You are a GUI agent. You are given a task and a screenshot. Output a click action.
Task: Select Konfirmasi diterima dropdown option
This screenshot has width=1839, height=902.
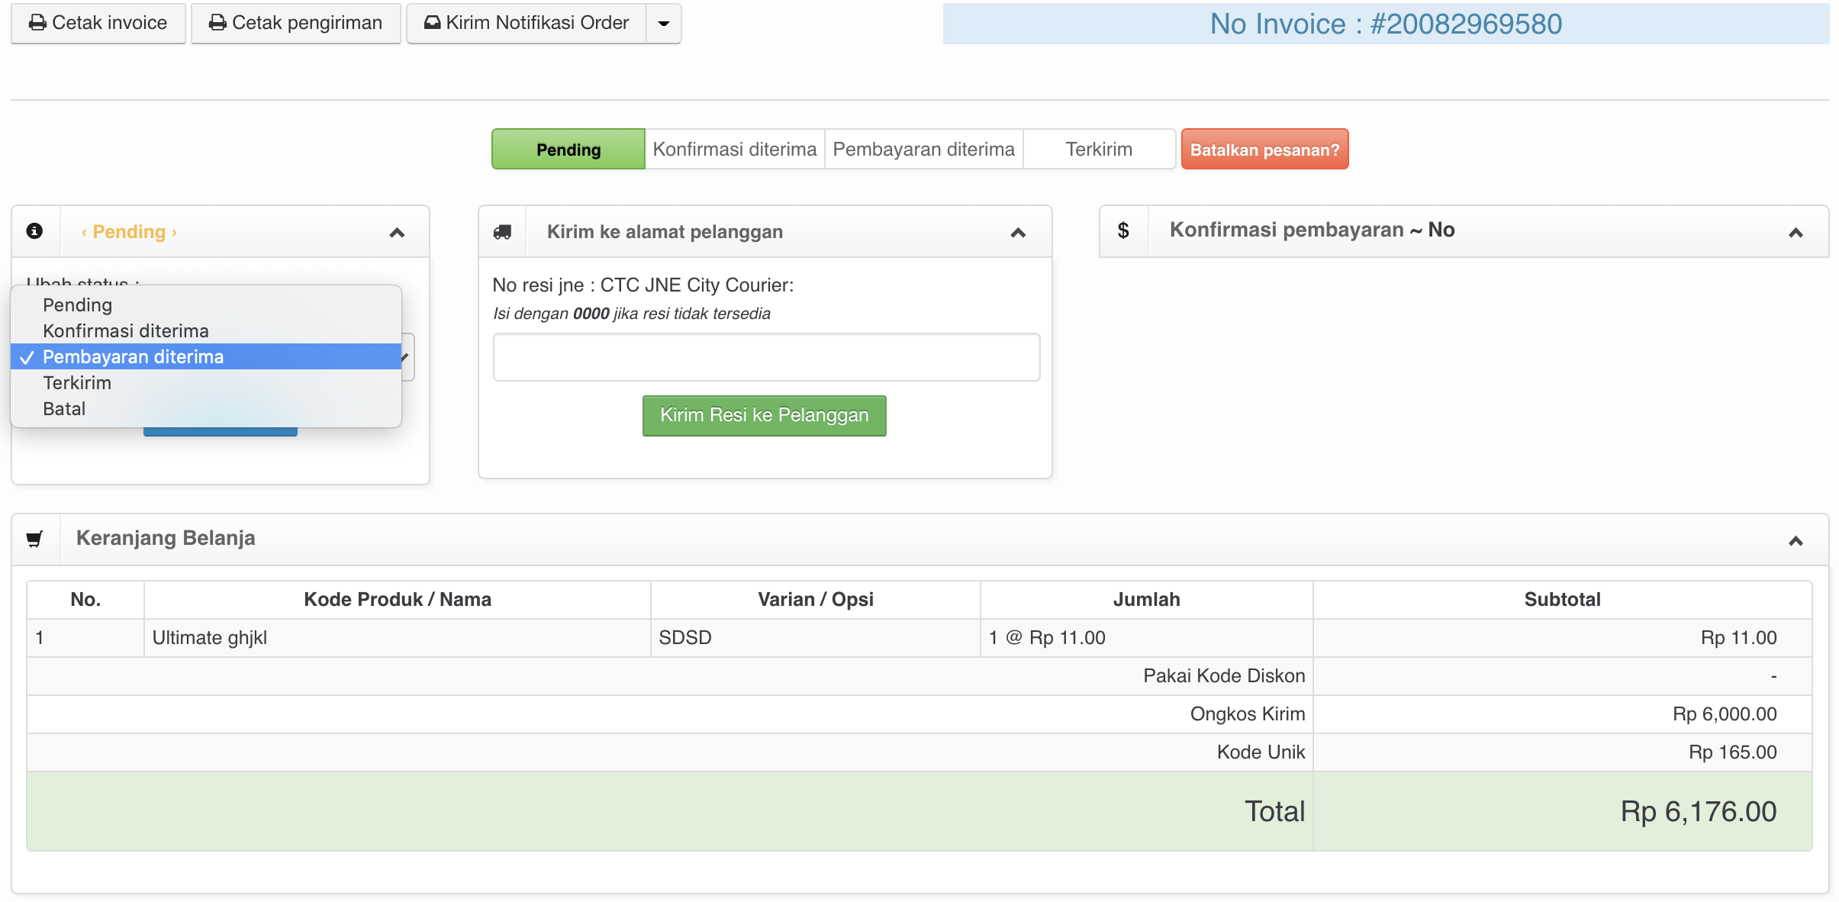coord(126,331)
